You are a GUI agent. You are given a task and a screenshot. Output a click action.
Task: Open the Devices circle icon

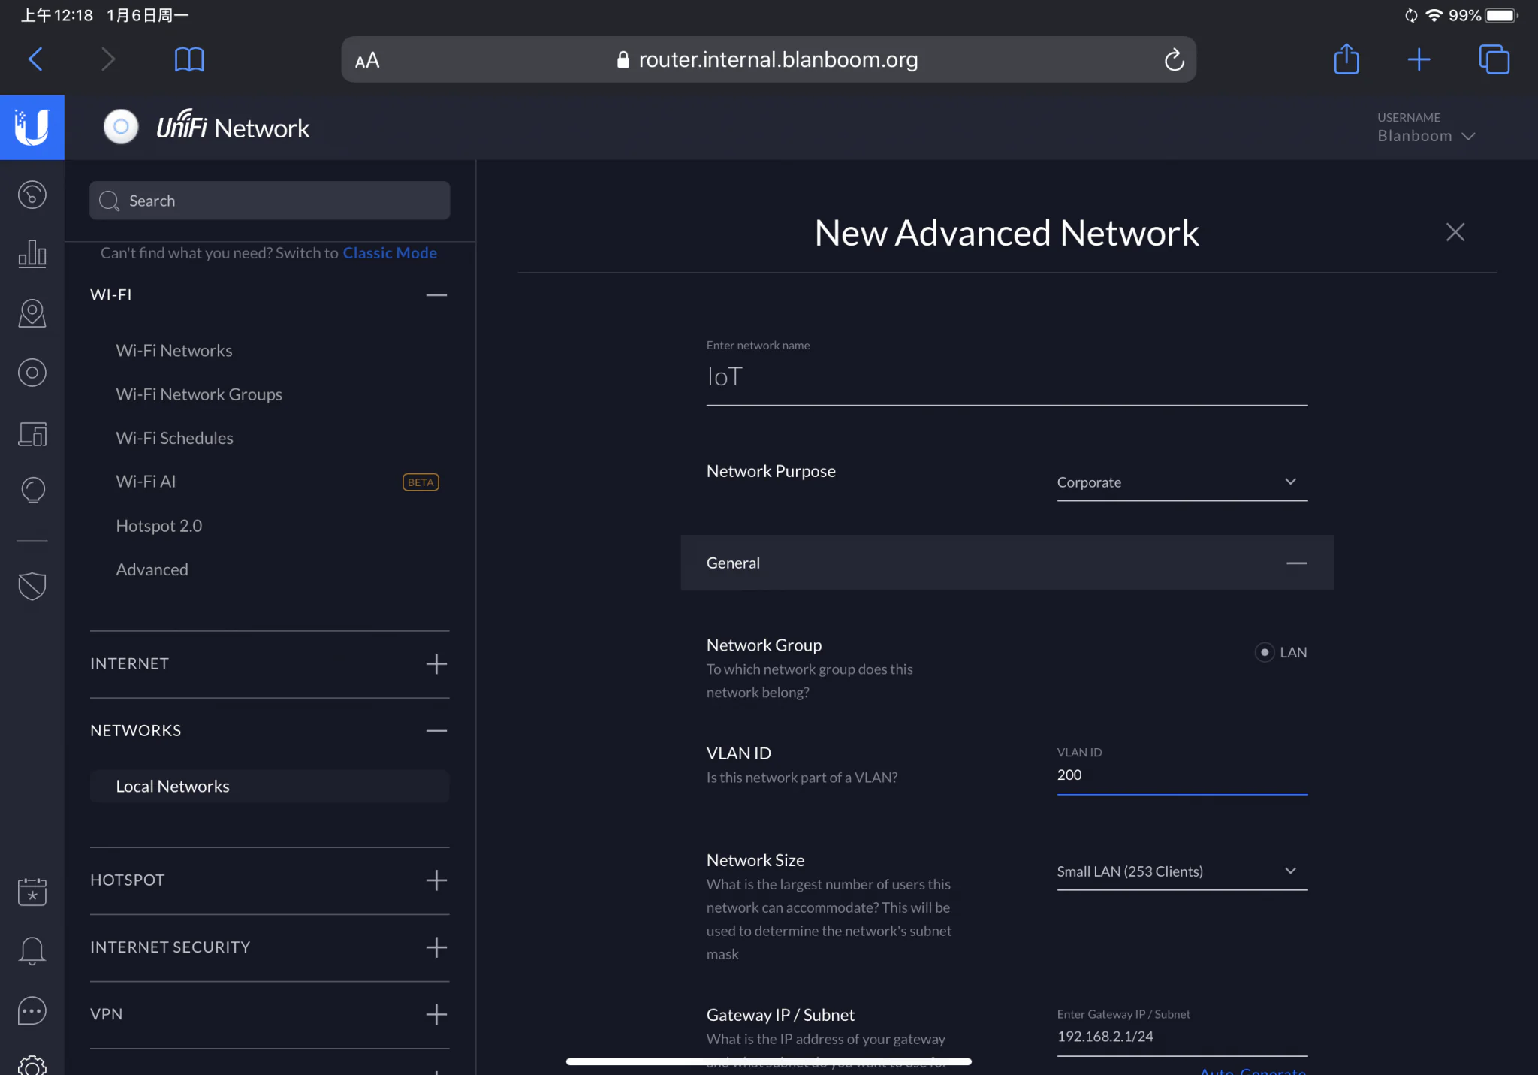point(32,373)
